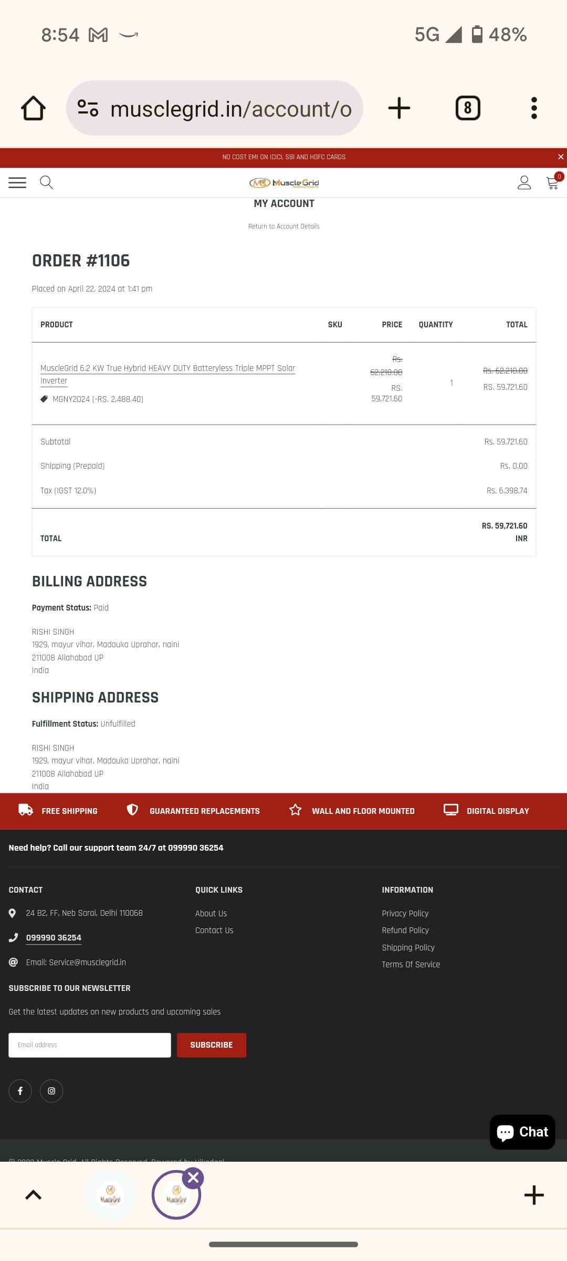
Task: Open the Shopify Chat widget
Action: pyautogui.click(x=522, y=1132)
